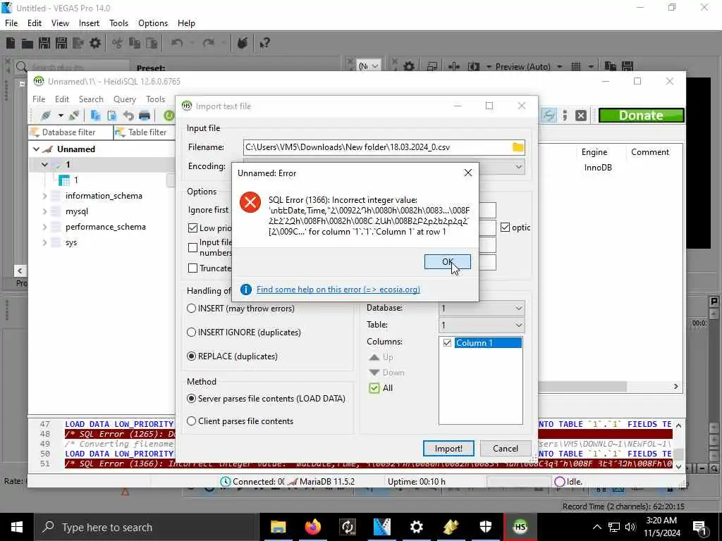Click the Undo arrow in VEGAS toolbar
This screenshot has width=722, height=541.
[177, 43]
